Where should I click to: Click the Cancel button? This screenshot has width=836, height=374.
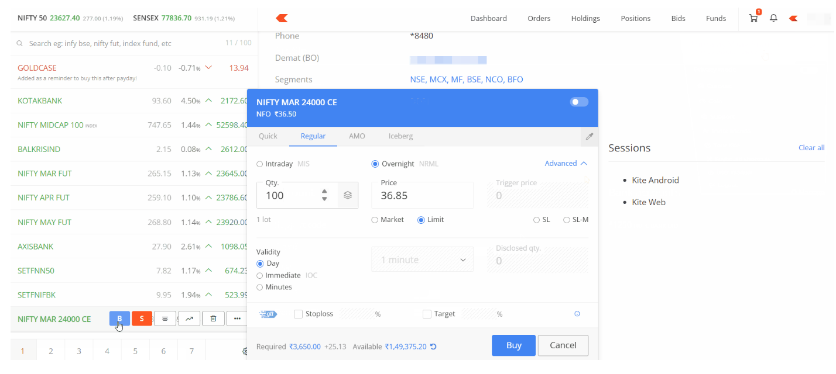(563, 345)
